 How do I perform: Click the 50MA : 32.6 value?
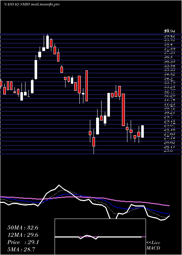coord(23,228)
